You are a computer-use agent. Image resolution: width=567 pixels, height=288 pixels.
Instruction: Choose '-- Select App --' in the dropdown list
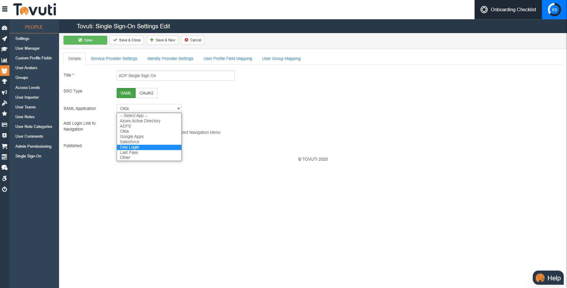(x=149, y=115)
